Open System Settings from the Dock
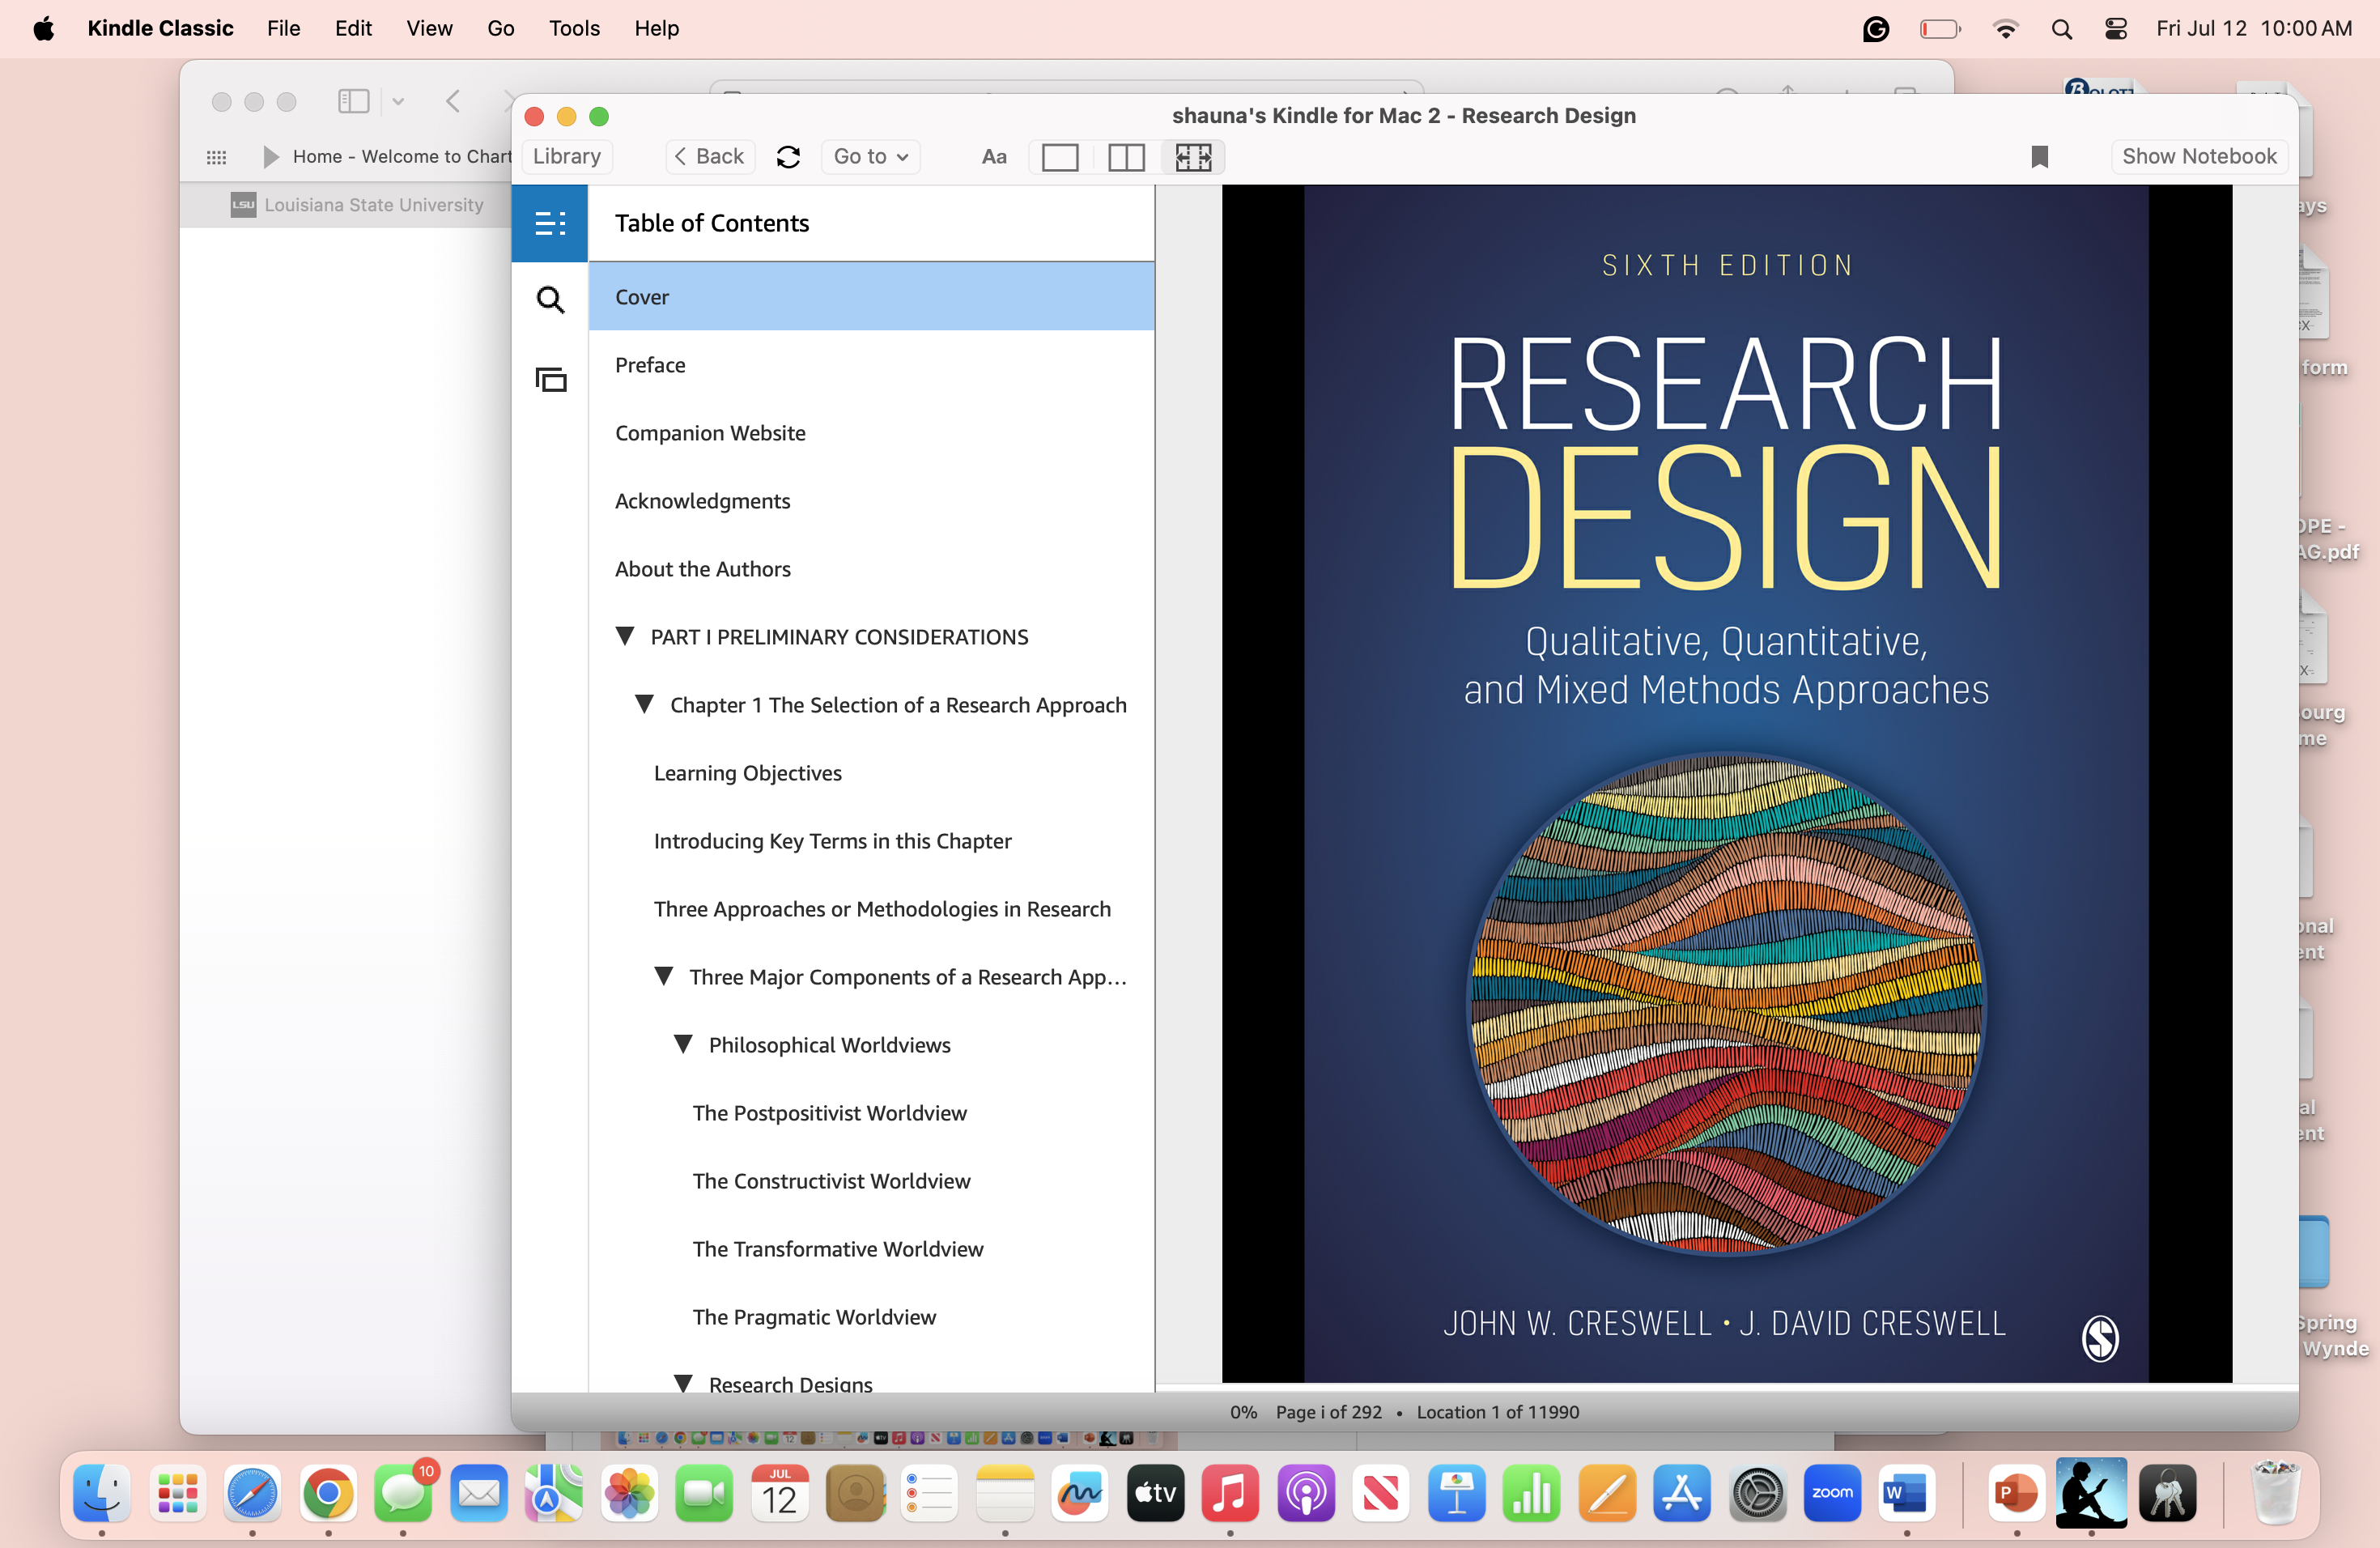 1757,1494
